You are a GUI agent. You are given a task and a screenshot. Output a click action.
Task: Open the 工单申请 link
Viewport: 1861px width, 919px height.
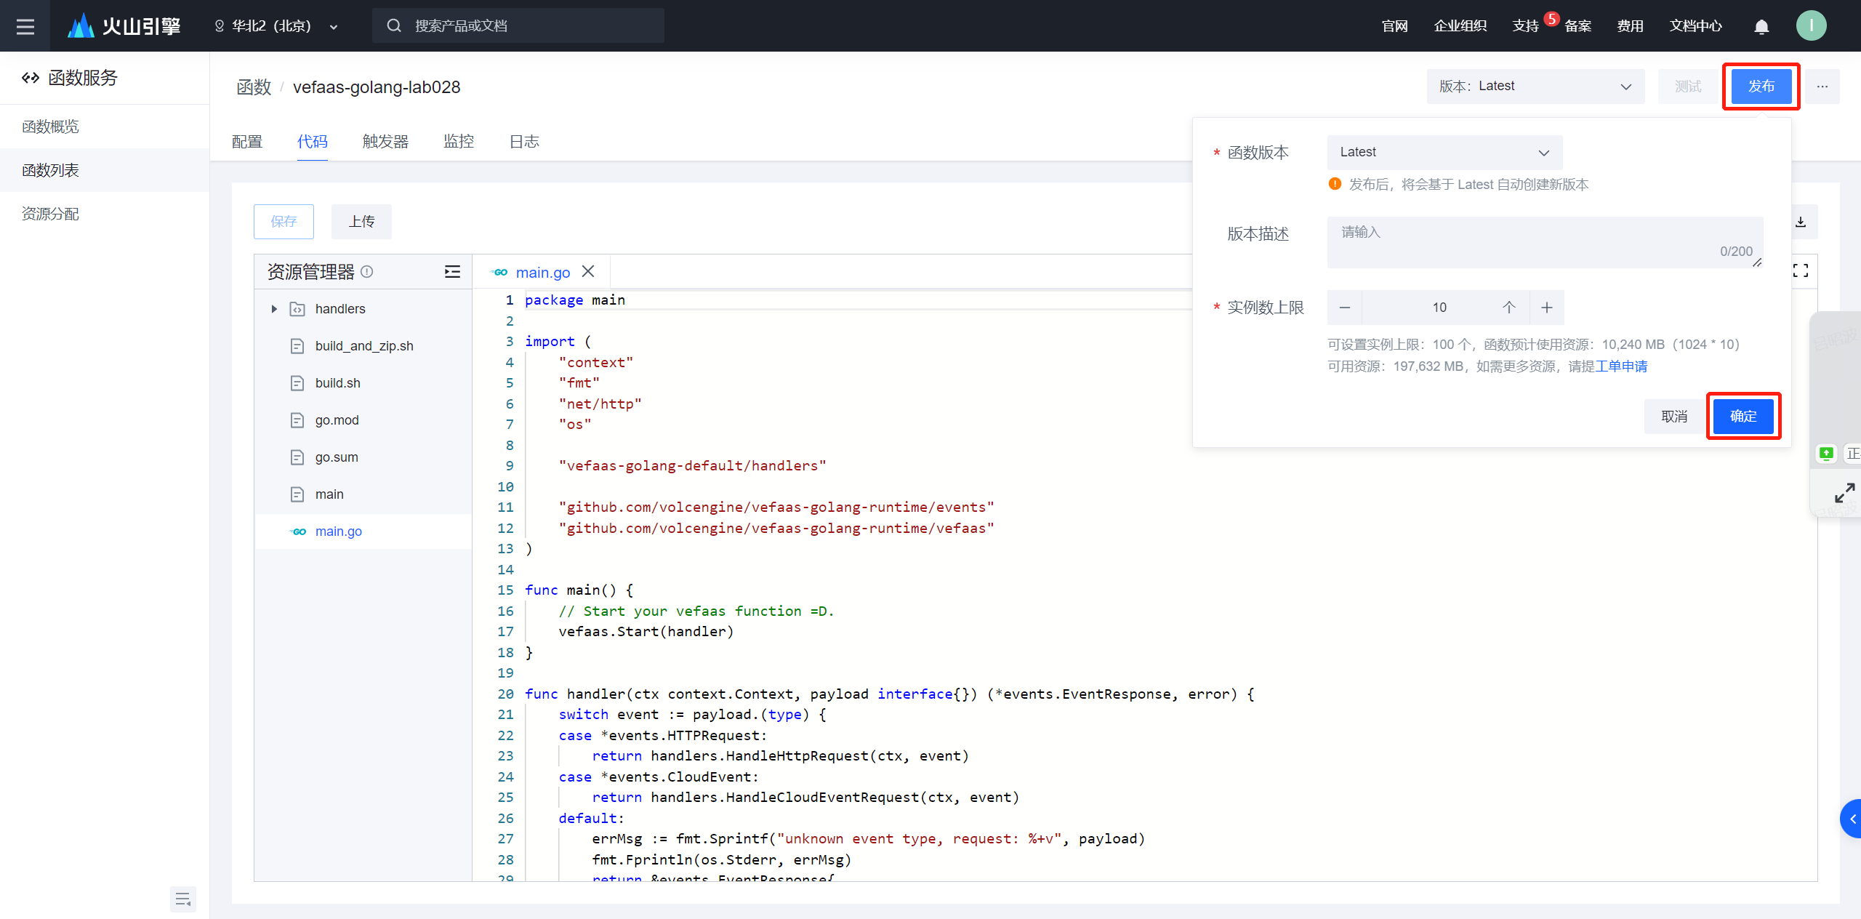(1621, 366)
